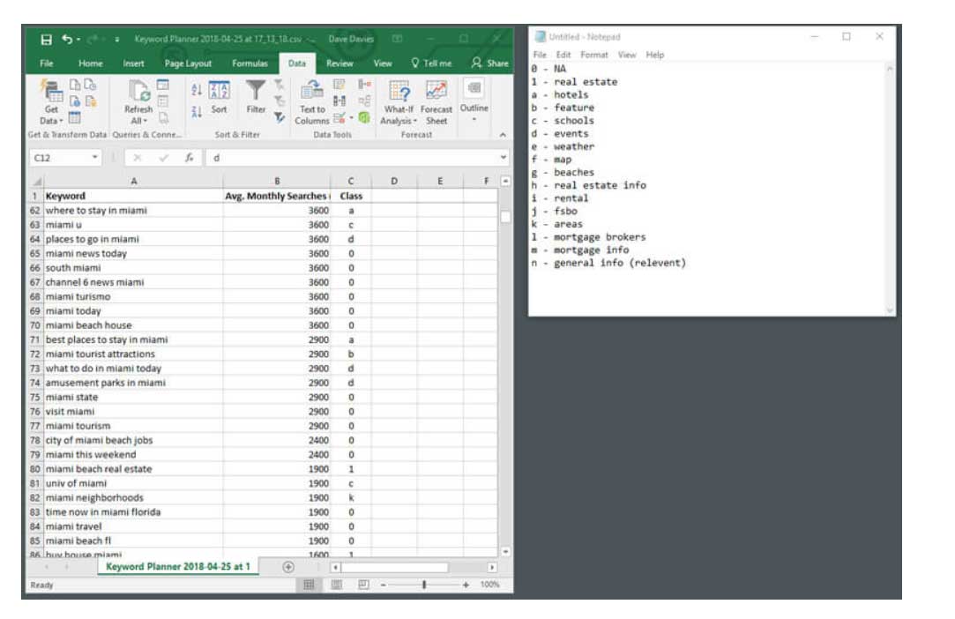This screenshot has height=619, width=955.
Task: Switch to the Home ribbon tab
Action: click(90, 63)
